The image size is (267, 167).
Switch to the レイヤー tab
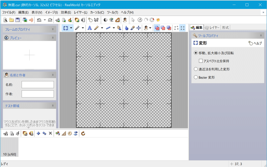(212, 28)
